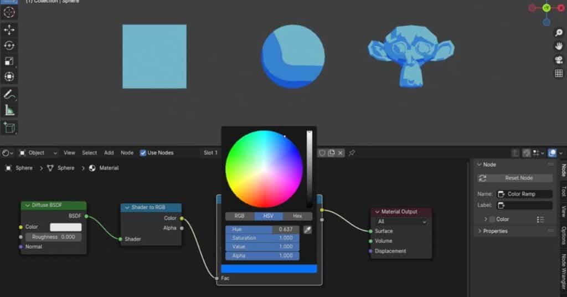
Task: Select the Move tool in viewport toolbar
Action: pos(9,29)
